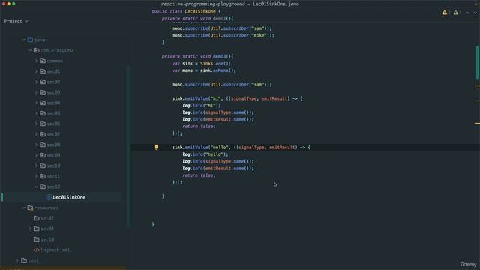Select the sec07 package folder icon
The height and width of the screenshot is (270, 480).
click(43, 134)
